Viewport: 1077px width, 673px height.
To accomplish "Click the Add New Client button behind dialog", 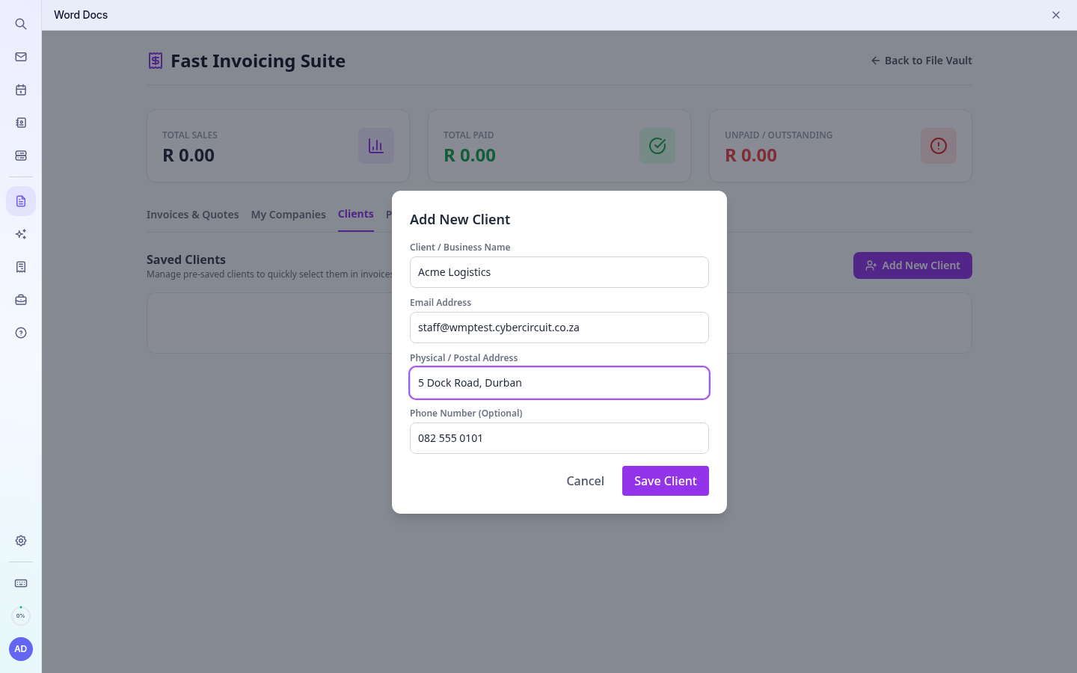I will tap(912, 265).
